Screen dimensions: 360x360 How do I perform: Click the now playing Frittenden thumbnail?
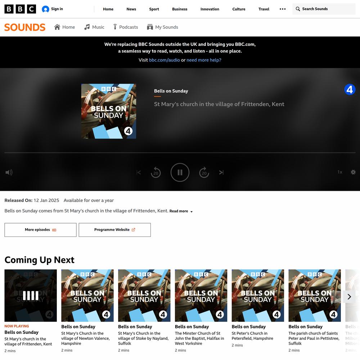31,296
